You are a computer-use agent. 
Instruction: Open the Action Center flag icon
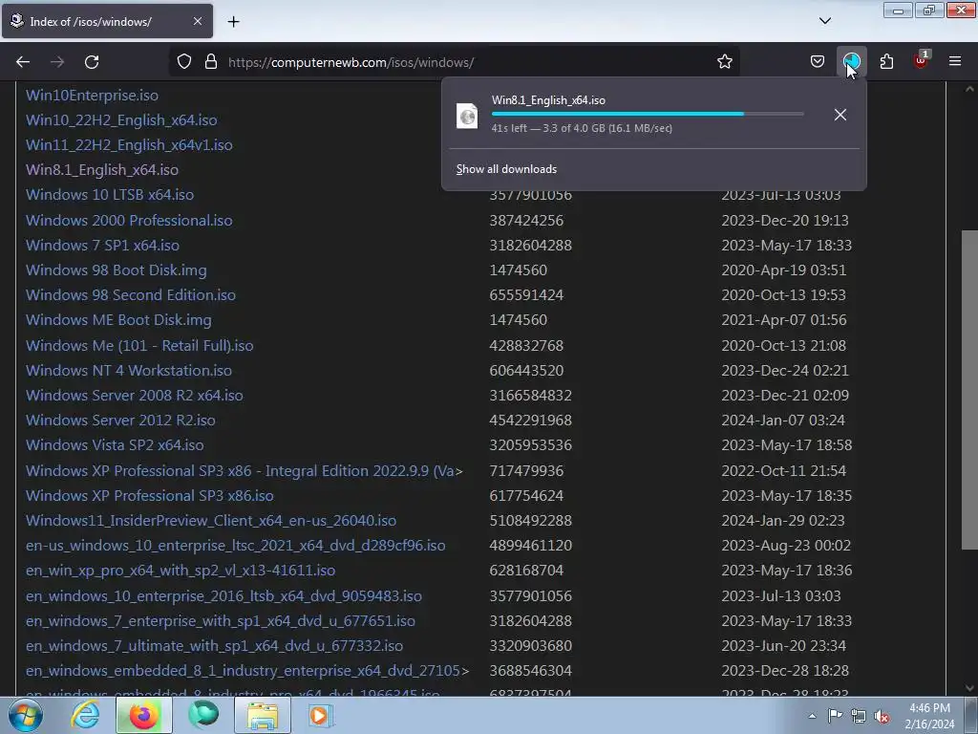point(835,716)
